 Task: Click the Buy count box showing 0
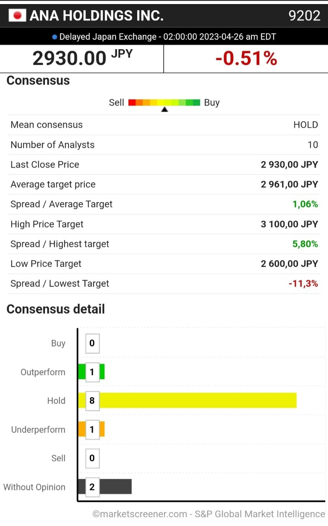coord(92,343)
